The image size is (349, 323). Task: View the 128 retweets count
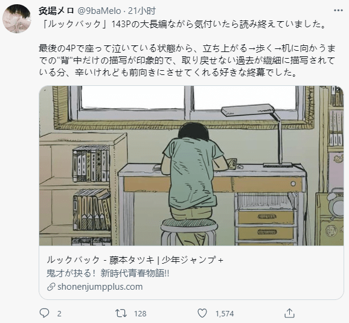tap(140, 314)
